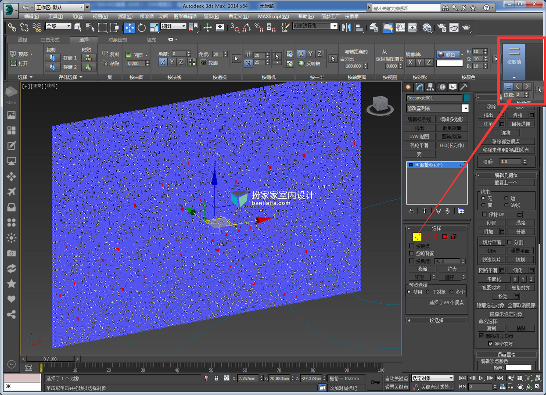Select Element sub-object cube icon
This screenshot has height=395, width=546.
click(454, 237)
